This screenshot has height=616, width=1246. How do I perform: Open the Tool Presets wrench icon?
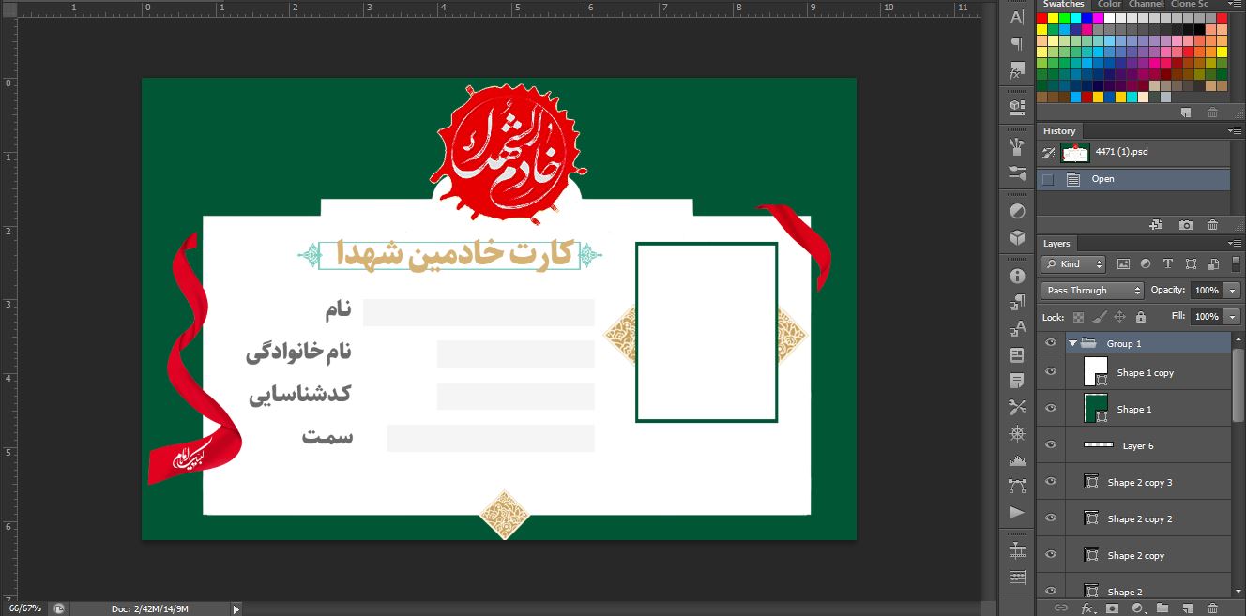[x=1017, y=407]
